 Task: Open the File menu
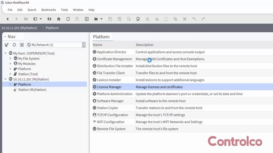click(x=10, y=10)
